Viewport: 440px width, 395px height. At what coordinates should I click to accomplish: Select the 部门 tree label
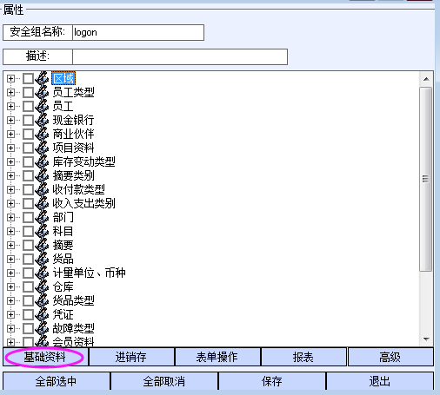pyautogui.click(x=63, y=217)
